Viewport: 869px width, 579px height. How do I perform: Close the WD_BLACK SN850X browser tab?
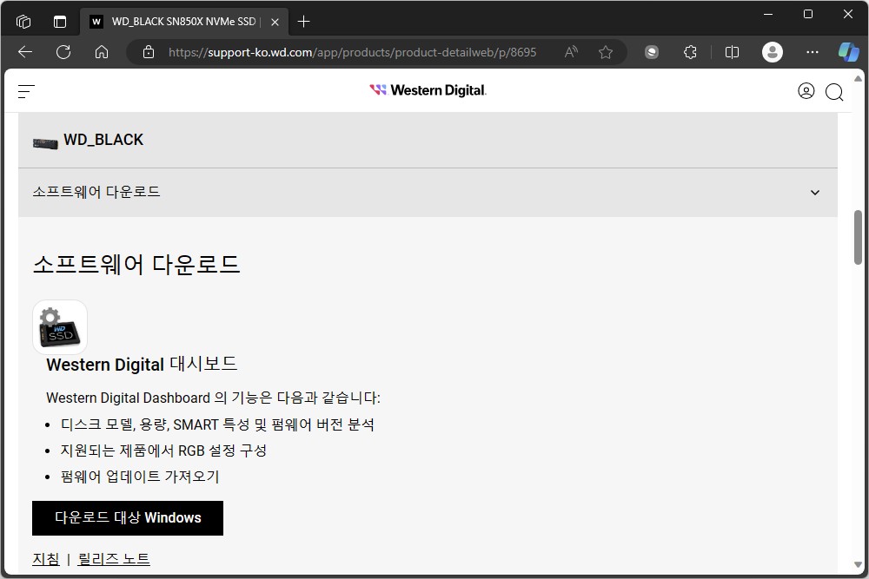click(275, 23)
